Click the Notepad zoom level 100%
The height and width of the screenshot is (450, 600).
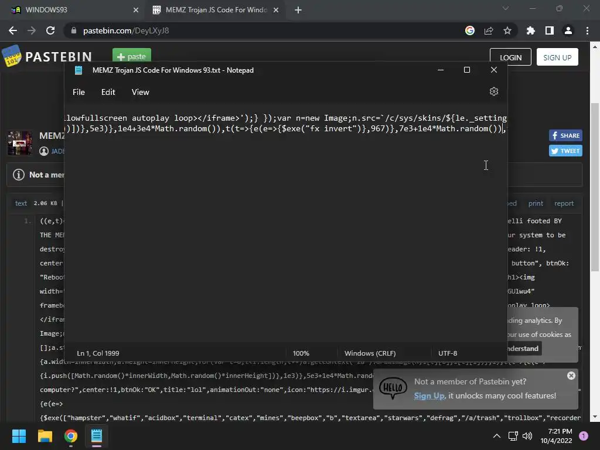pos(301,353)
